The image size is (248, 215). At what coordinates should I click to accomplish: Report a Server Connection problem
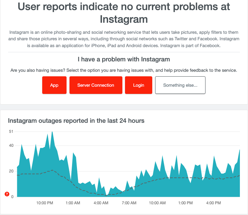pos(96,85)
